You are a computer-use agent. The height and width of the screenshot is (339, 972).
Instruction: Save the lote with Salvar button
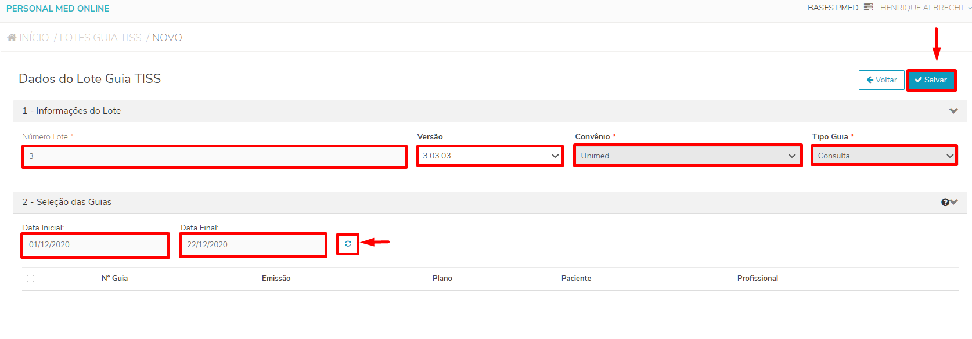(x=931, y=80)
